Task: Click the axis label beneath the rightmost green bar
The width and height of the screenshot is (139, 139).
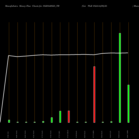Action: click(x=128, y=134)
